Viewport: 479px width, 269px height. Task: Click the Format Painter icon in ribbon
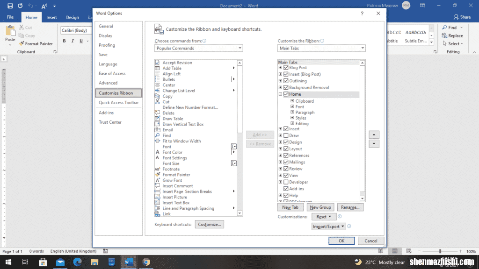click(x=22, y=43)
